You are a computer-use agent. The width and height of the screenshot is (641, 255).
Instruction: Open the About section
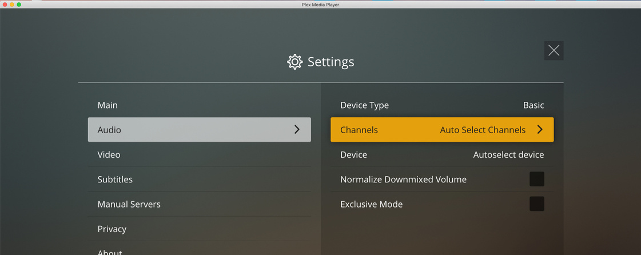tap(200, 250)
